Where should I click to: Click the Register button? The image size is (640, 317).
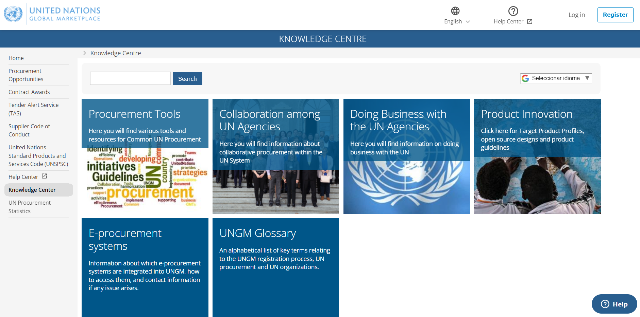point(615,15)
